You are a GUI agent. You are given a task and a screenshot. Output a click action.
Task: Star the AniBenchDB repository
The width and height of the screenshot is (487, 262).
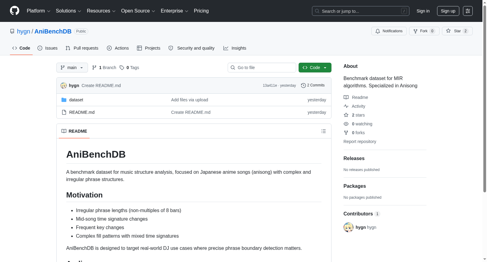457,31
